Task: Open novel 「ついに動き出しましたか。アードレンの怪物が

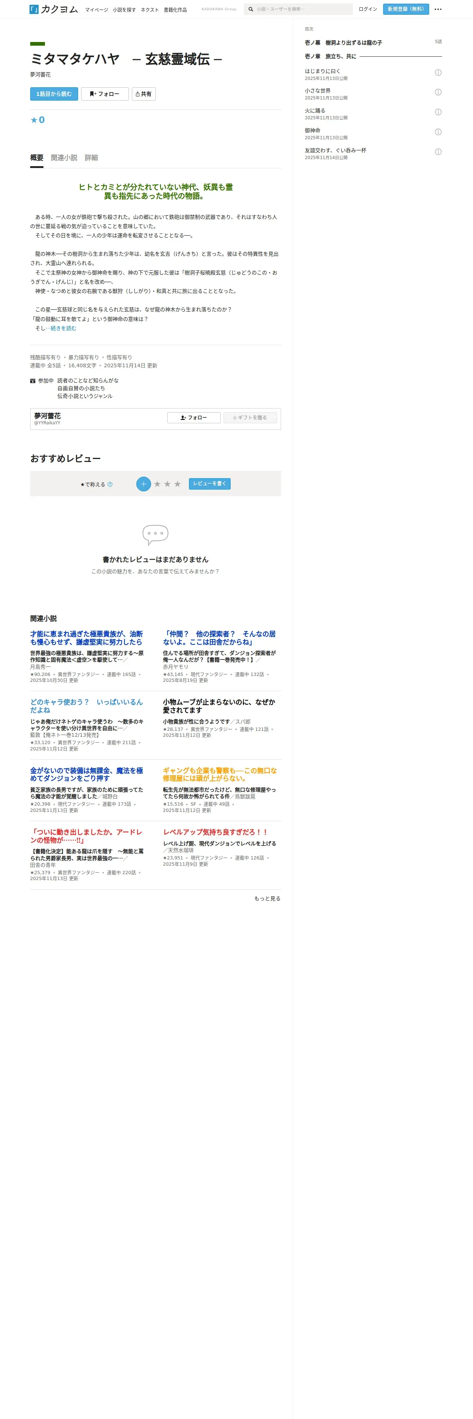Action: coord(87,837)
